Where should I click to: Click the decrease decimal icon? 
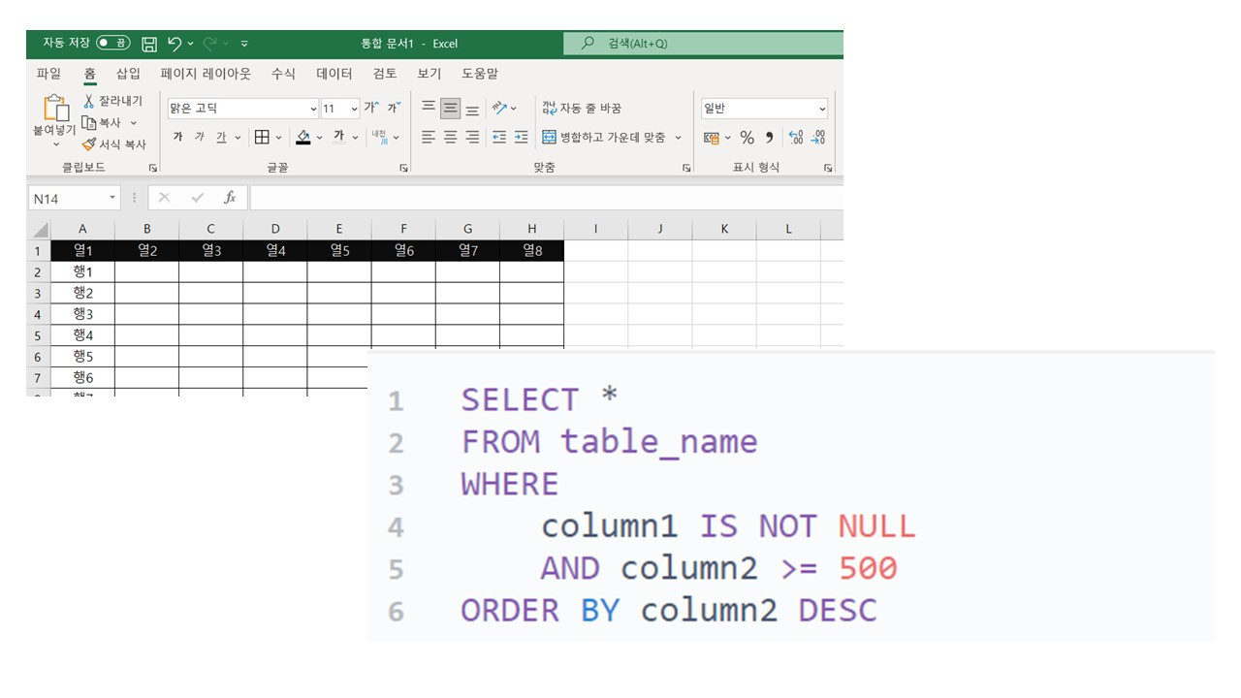pos(818,138)
